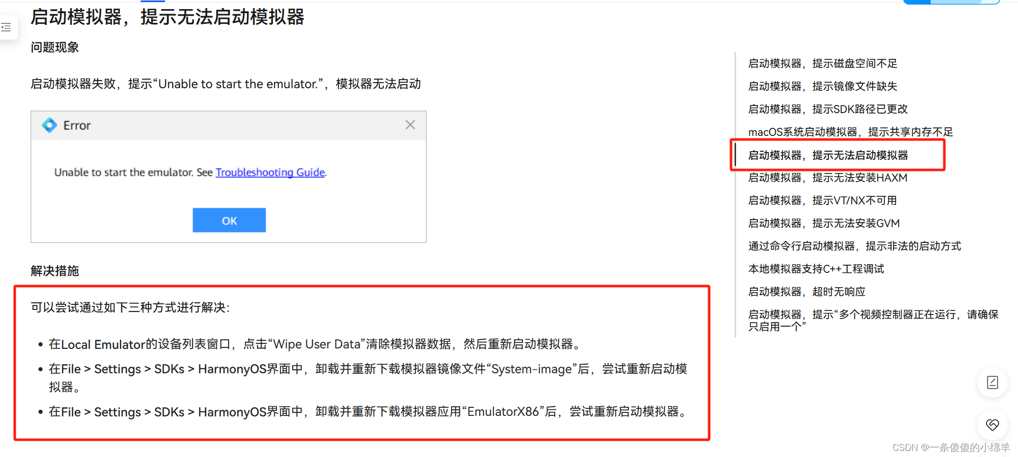Click the blue button at top right
Image resolution: width=1018 pixels, height=457 pixels.
pos(951,2)
